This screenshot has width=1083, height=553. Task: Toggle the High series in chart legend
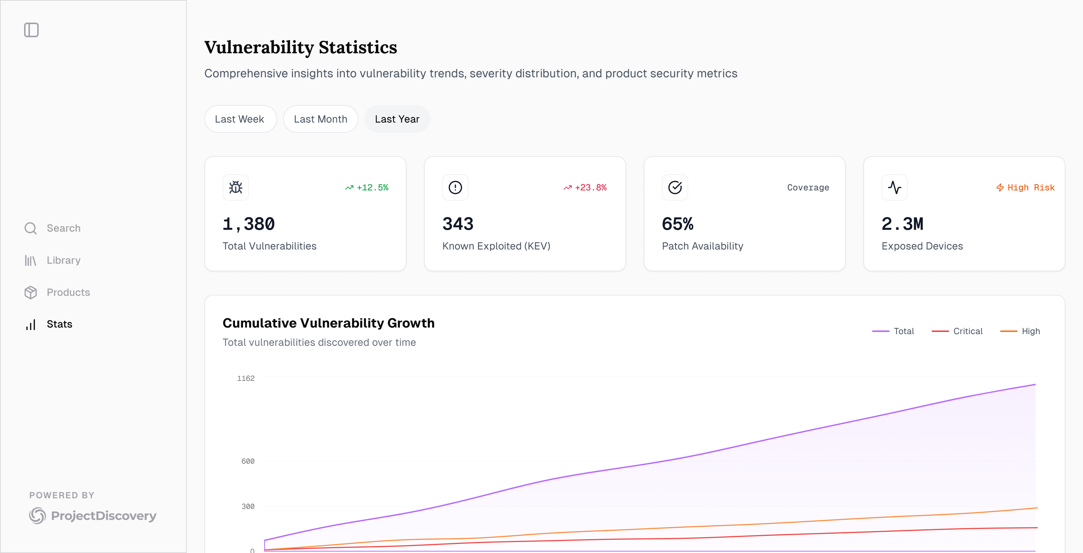[1020, 331]
